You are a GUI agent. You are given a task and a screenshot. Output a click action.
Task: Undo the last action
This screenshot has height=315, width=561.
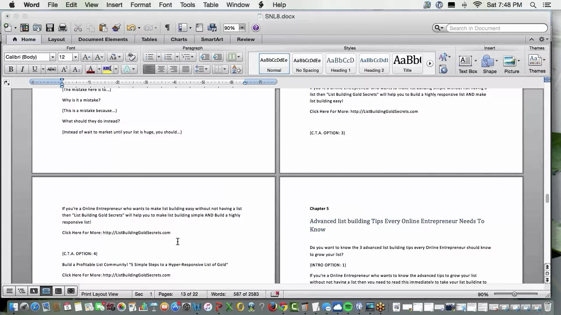[131, 28]
